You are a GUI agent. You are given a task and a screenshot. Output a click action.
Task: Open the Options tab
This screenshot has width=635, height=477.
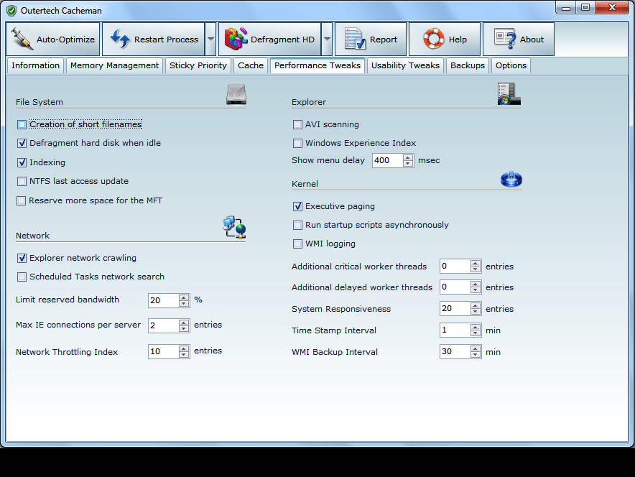pos(511,65)
